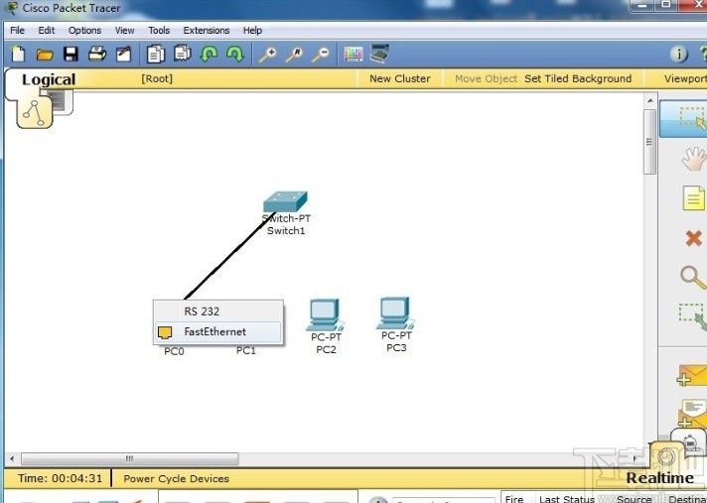
Task: Click the vertical scrollbar thumb
Action: point(649,142)
